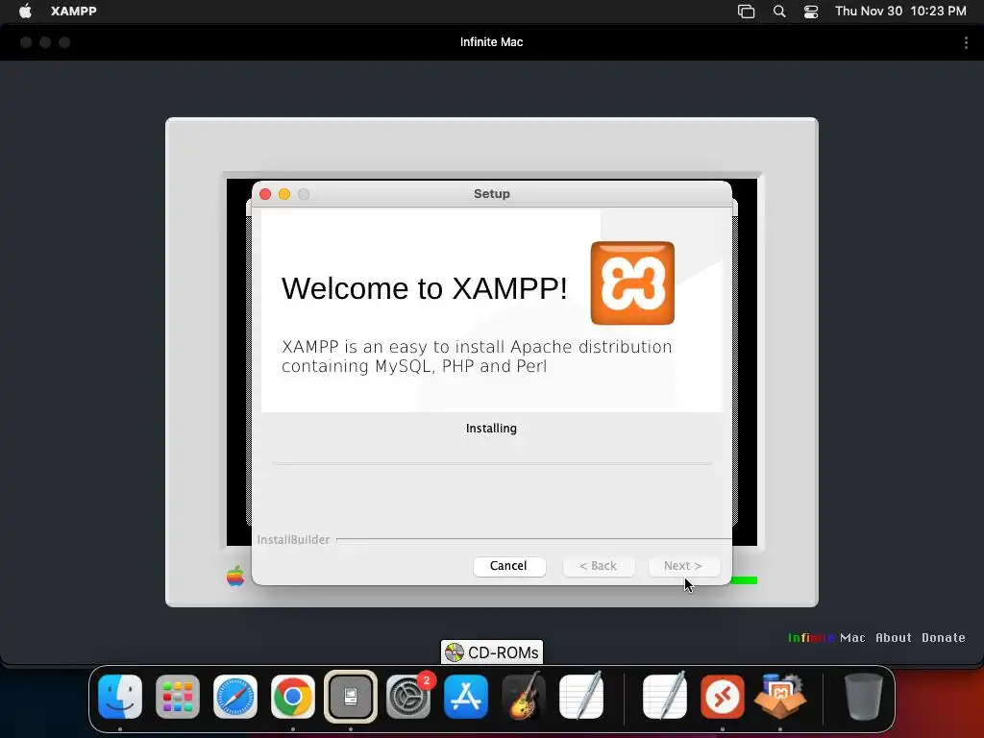Open Finder from the dock

[120, 697]
